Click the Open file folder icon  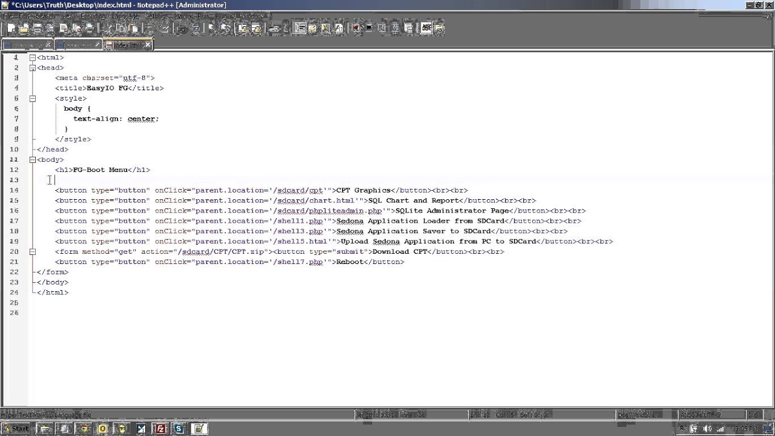[x=24, y=28]
